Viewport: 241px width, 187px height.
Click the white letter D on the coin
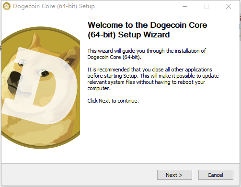click(40, 86)
